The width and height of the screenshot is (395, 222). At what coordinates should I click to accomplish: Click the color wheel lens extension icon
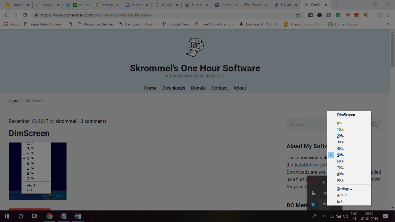[320, 15]
